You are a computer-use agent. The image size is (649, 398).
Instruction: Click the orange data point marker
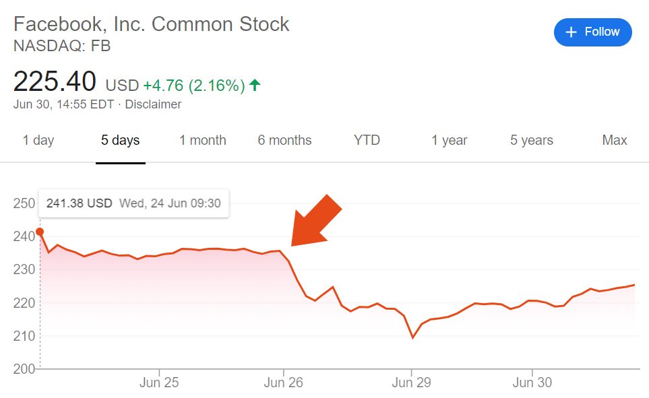pos(40,232)
